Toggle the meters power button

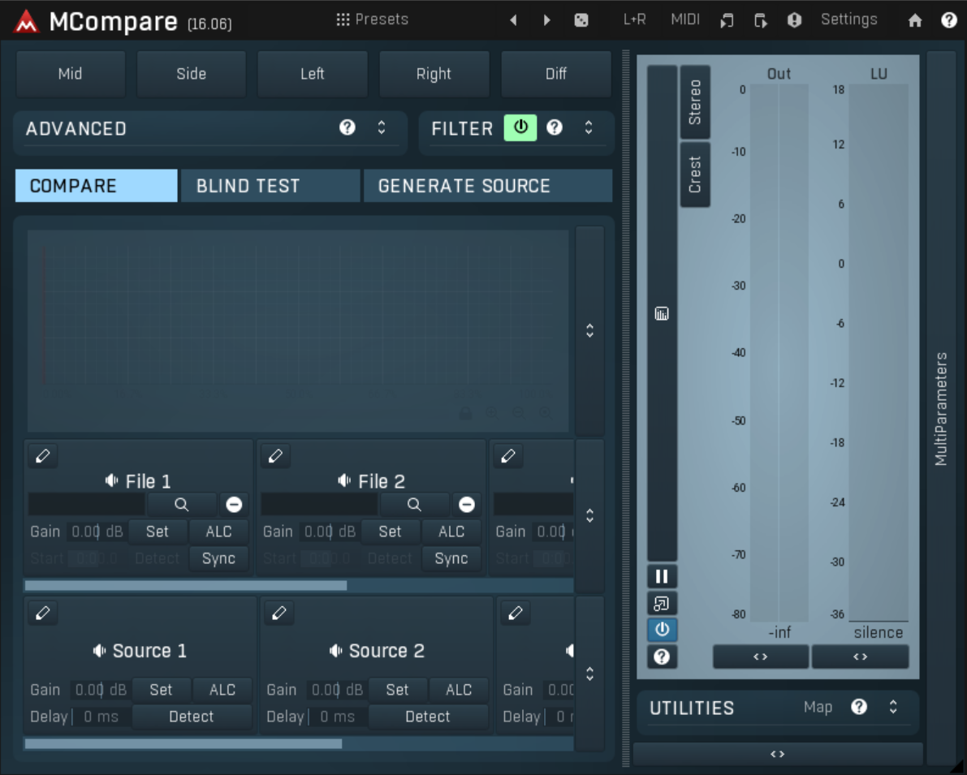[662, 630]
